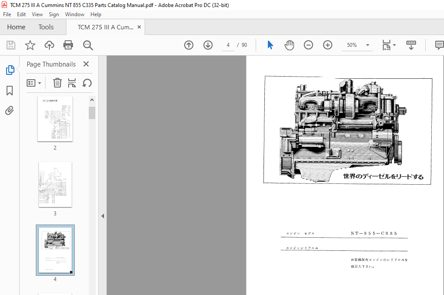
Task: Switch to the Tools tab
Action: [46, 27]
